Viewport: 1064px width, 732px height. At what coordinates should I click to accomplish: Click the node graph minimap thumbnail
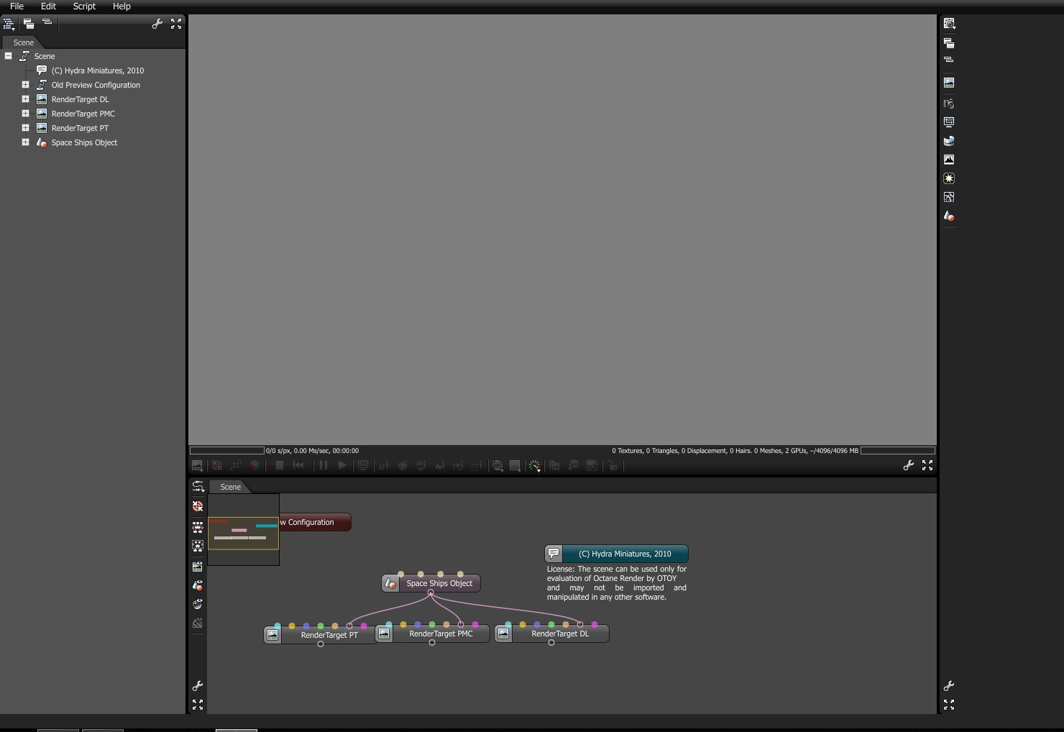243,529
